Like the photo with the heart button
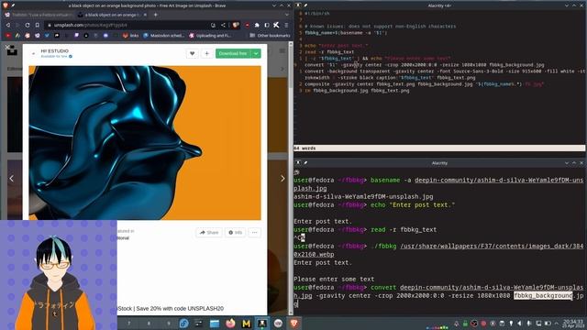The height and width of the screenshot is (330, 587). click(192, 53)
